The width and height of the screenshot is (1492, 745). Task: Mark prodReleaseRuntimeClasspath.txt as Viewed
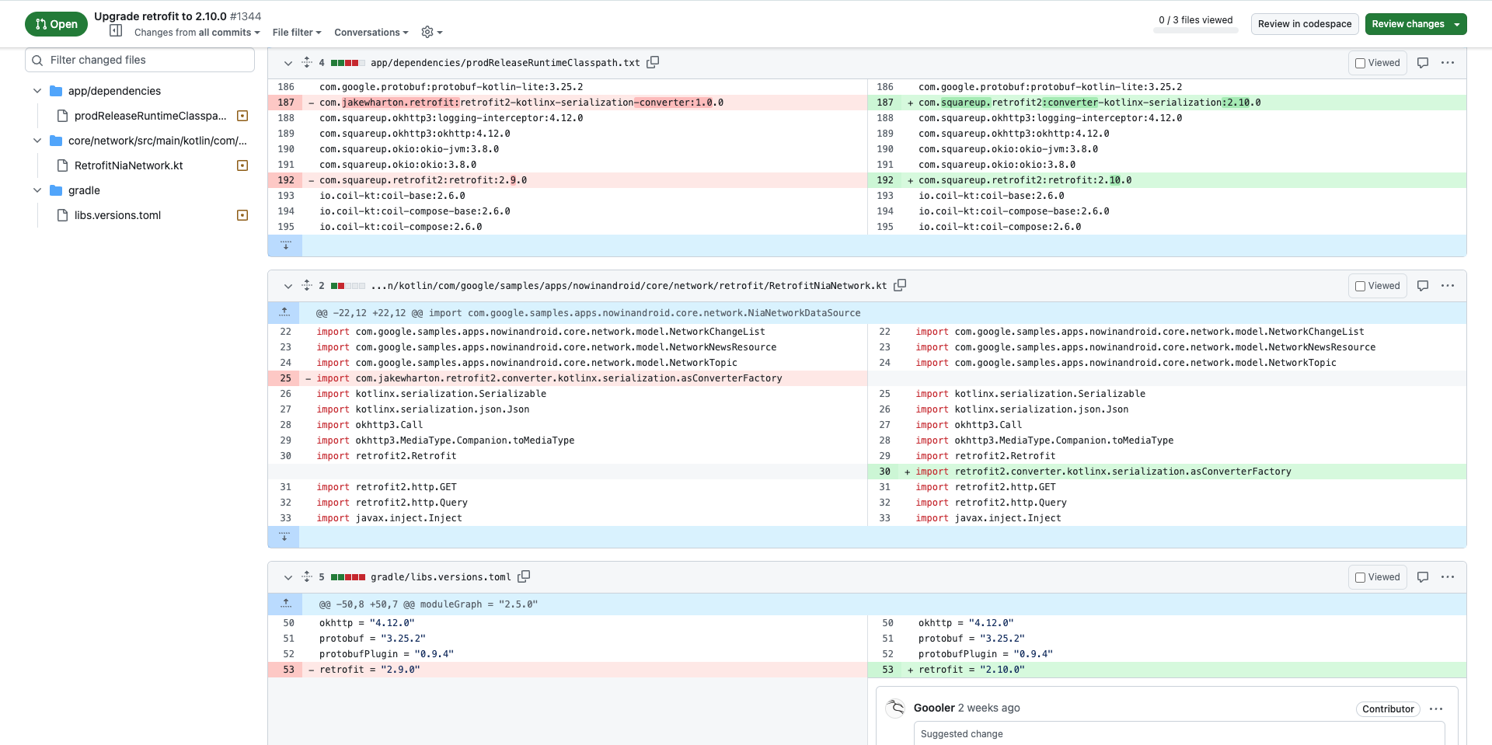1378,63
